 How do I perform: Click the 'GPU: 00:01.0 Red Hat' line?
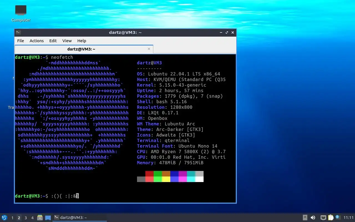(x=181, y=157)
